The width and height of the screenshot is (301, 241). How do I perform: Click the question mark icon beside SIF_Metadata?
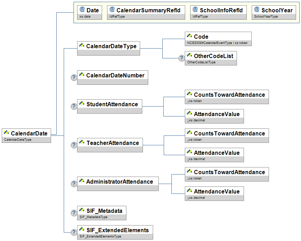(74, 213)
